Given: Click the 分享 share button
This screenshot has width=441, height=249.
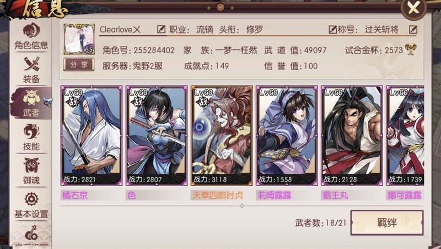Looking at the screenshot, I should (x=79, y=65).
